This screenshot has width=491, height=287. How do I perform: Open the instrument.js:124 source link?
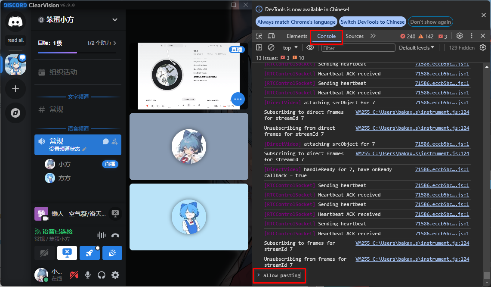point(412,112)
